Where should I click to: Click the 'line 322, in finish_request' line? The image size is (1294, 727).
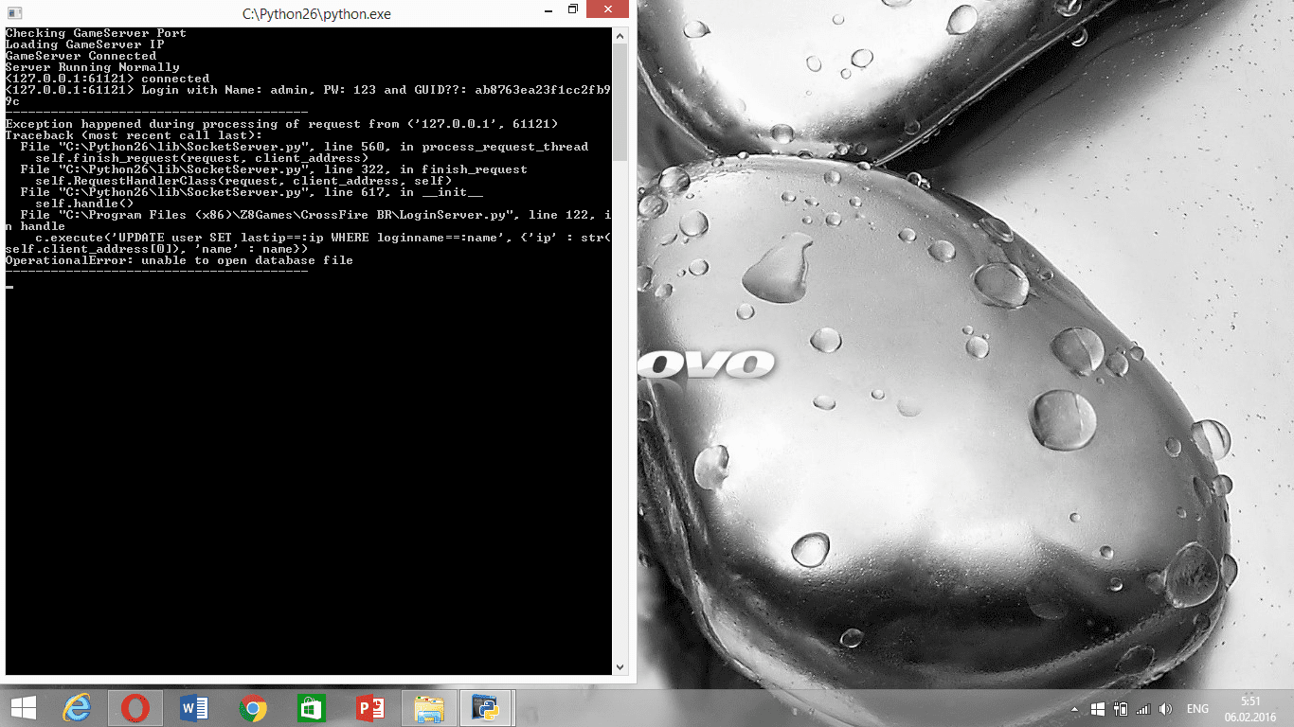[x=274, y=169]
